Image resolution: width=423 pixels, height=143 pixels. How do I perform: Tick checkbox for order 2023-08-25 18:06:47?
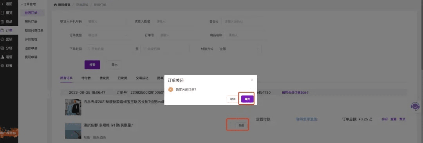pos(65,93)
